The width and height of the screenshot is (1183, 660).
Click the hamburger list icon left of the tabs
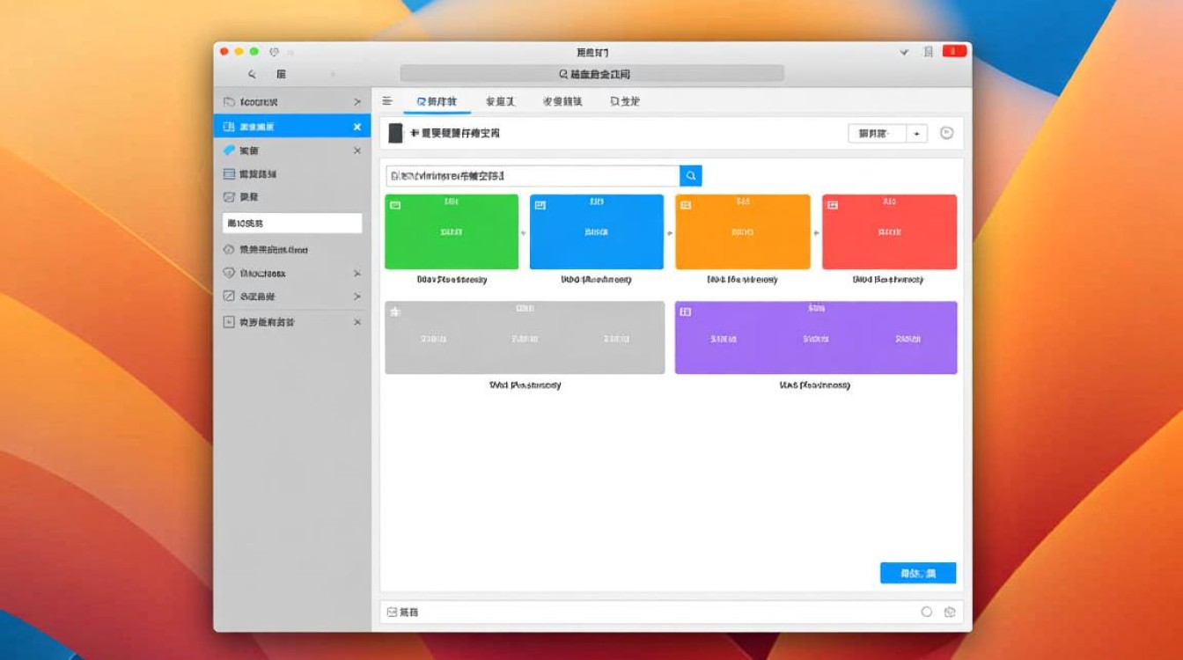387,101
